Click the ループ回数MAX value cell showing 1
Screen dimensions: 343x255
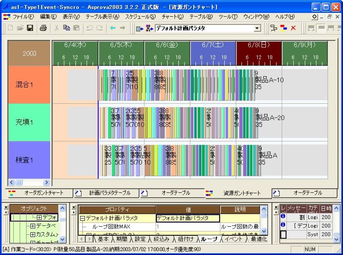(x=188, y=227)
